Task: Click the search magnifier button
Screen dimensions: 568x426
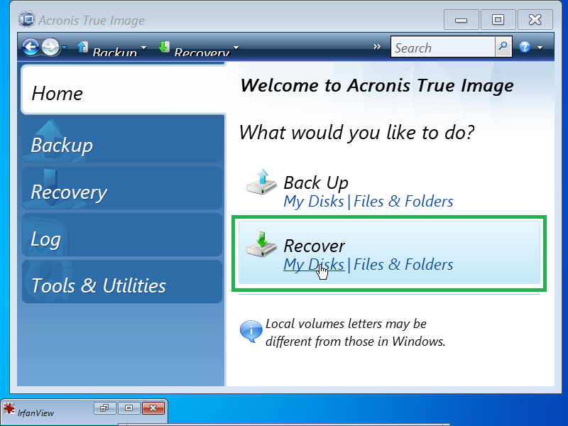Action: [x=503, y=46]
